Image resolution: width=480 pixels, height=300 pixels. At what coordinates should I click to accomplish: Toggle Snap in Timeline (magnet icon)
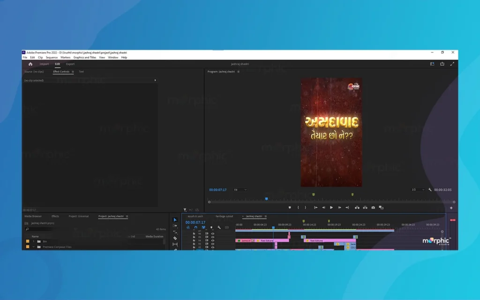195,227
